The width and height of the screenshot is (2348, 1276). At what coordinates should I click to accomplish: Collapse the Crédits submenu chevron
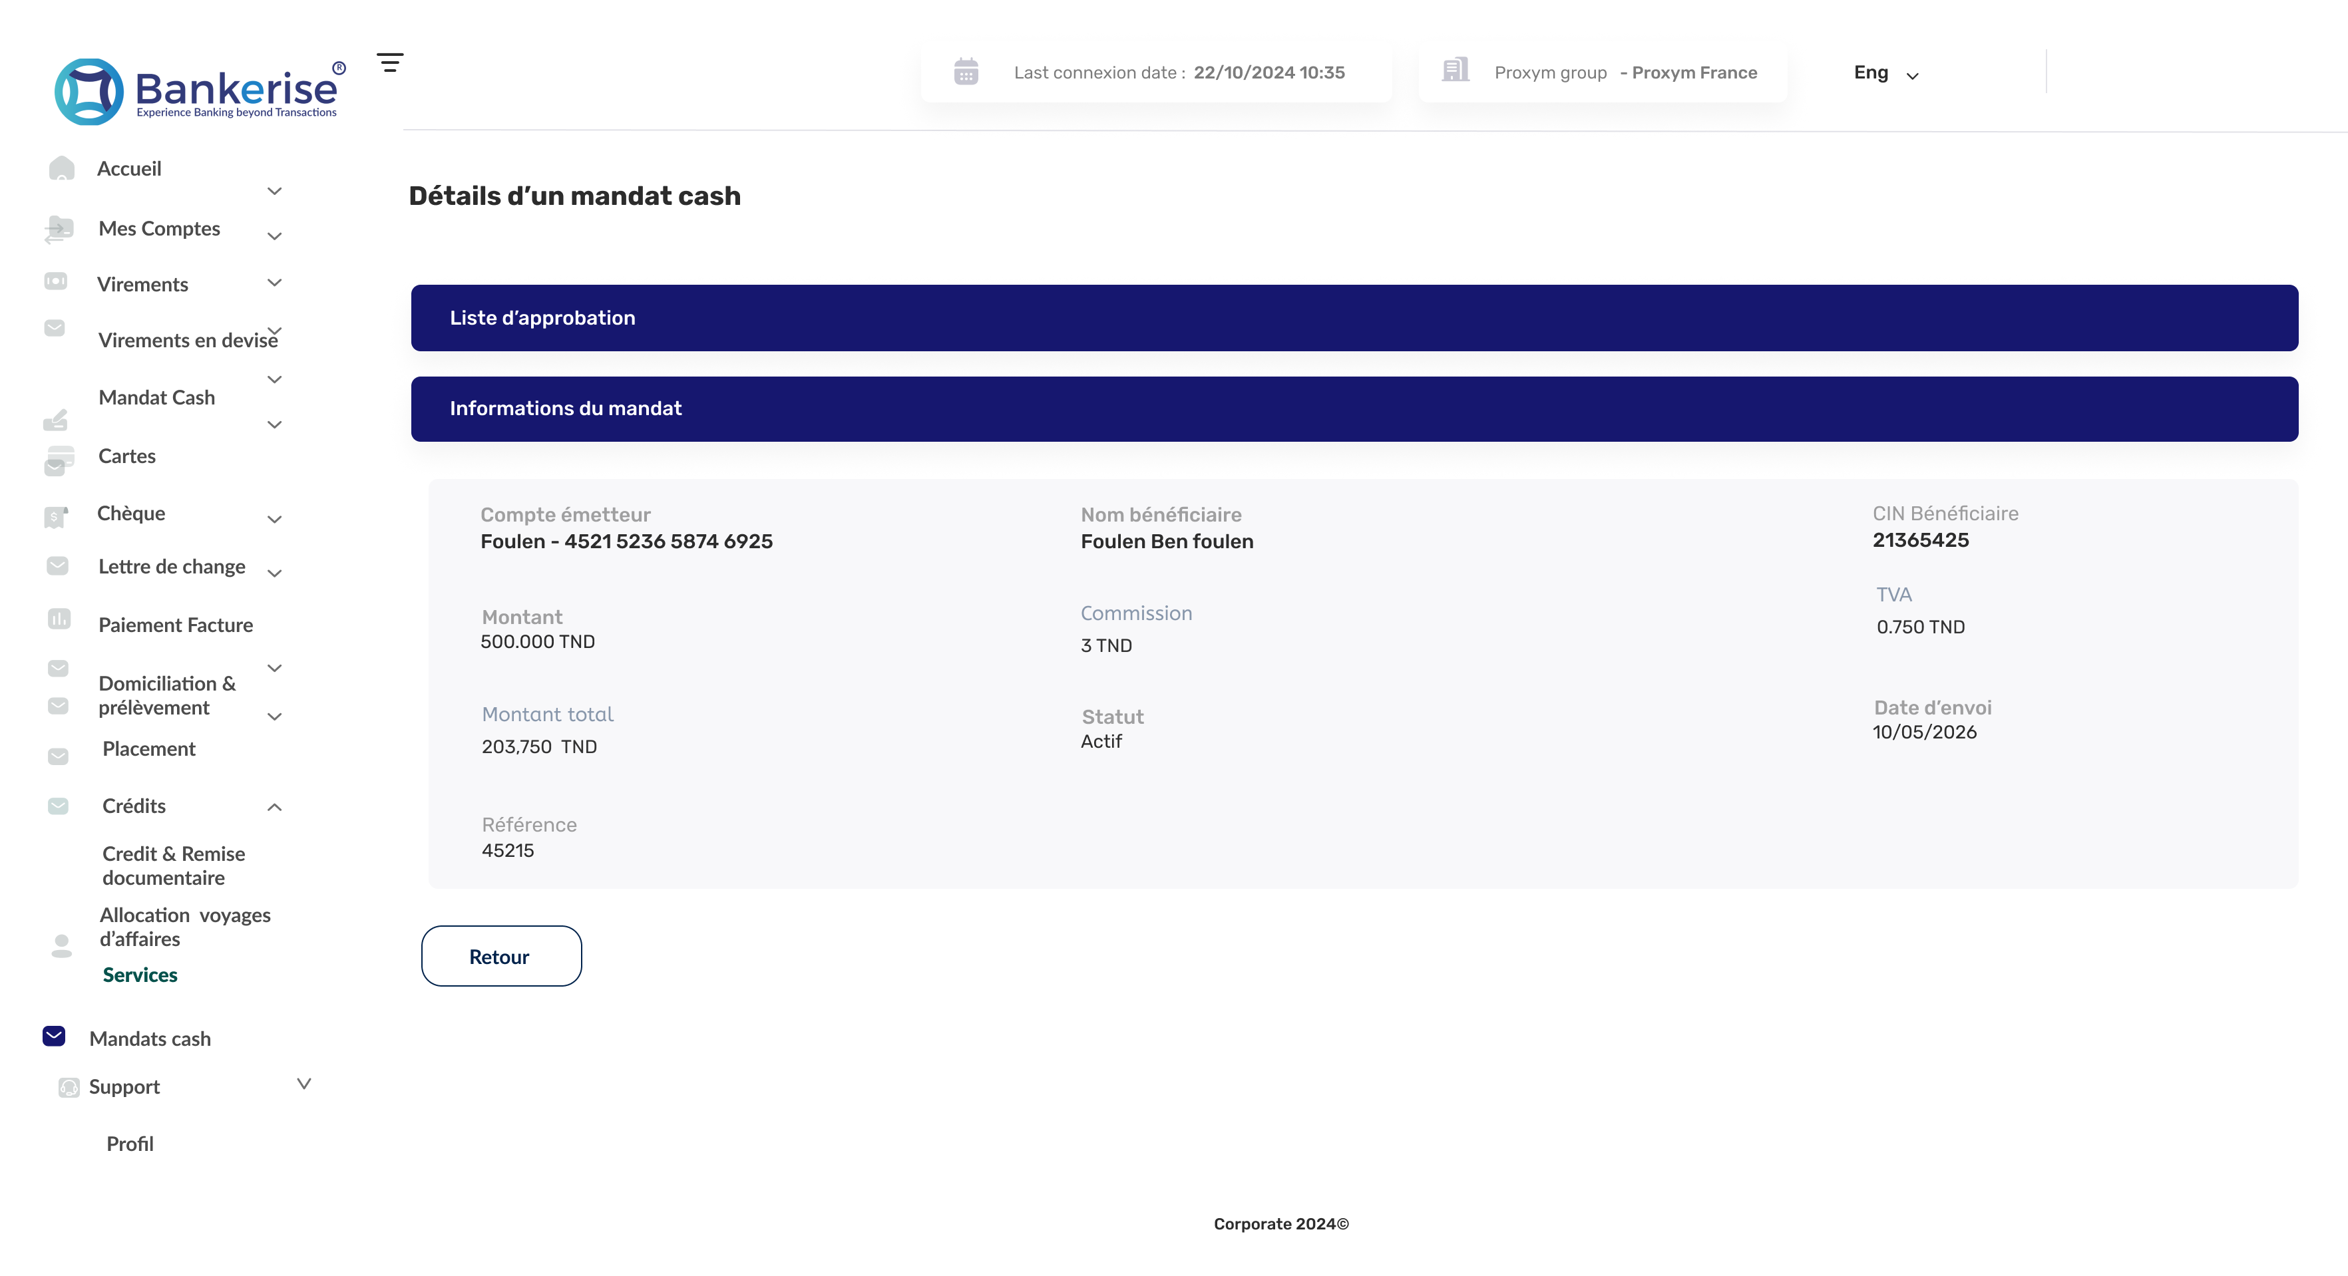(274, 806)
